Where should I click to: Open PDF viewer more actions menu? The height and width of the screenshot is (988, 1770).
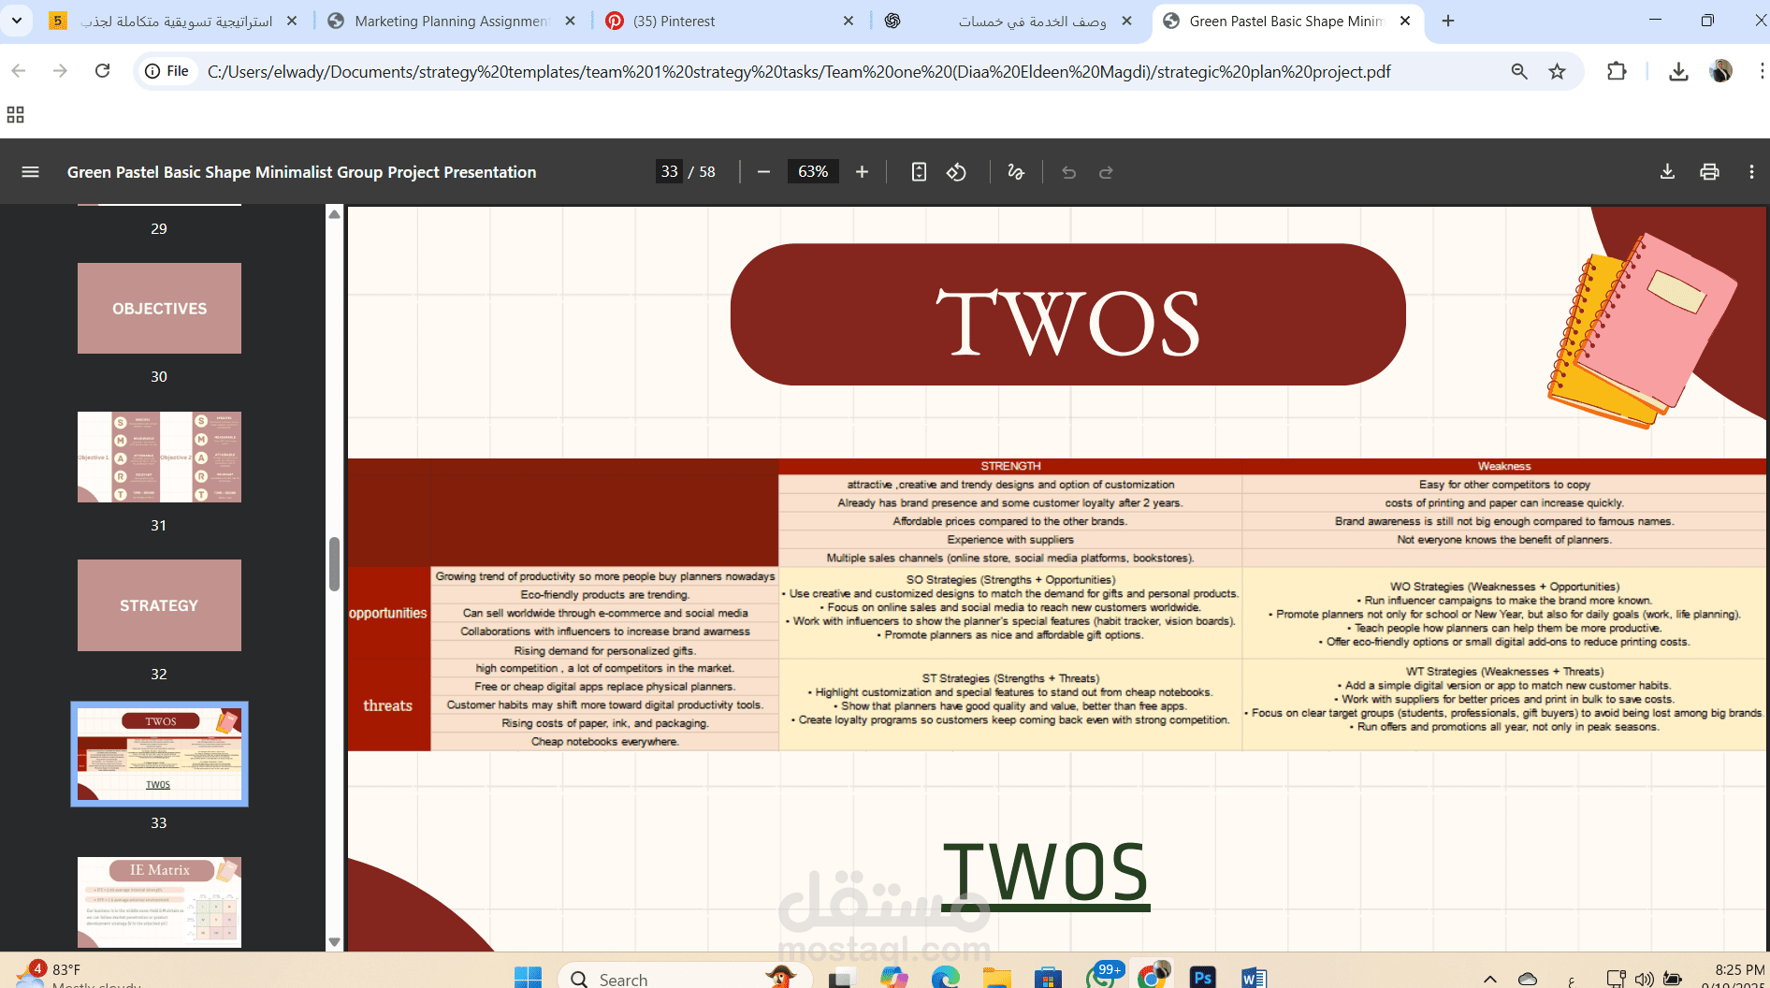1751,172
